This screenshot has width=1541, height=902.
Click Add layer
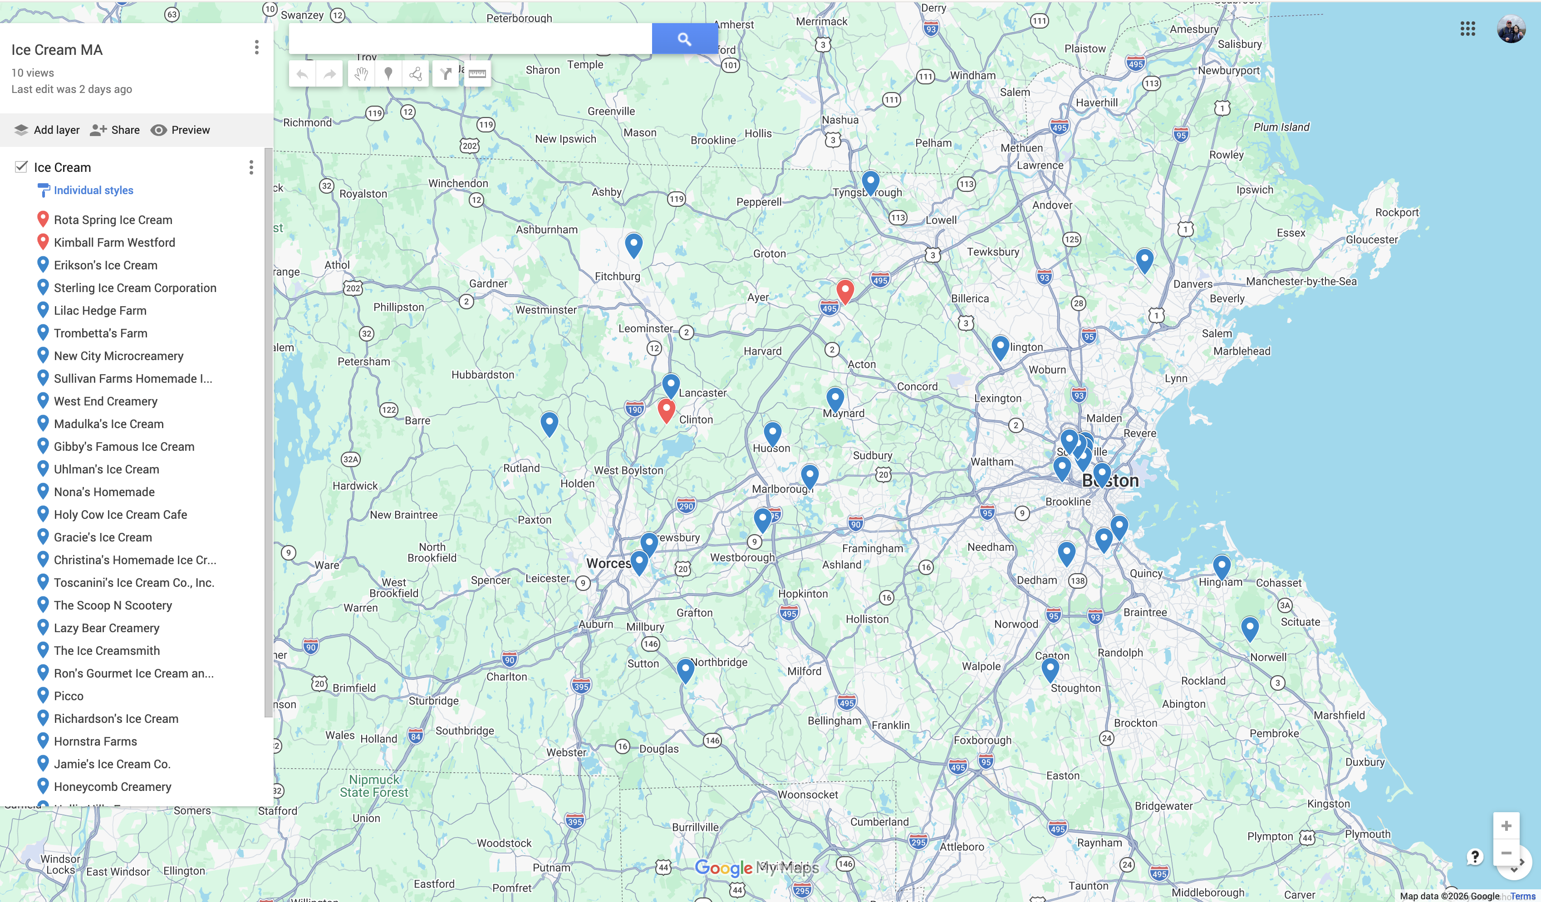47,130
